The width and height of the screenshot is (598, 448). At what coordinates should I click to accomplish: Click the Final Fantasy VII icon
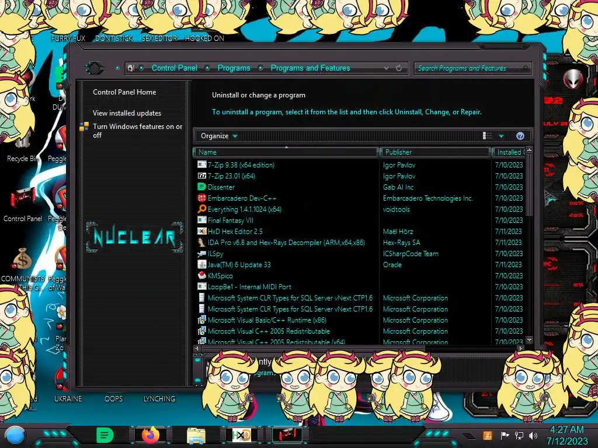tap(201, 220)
